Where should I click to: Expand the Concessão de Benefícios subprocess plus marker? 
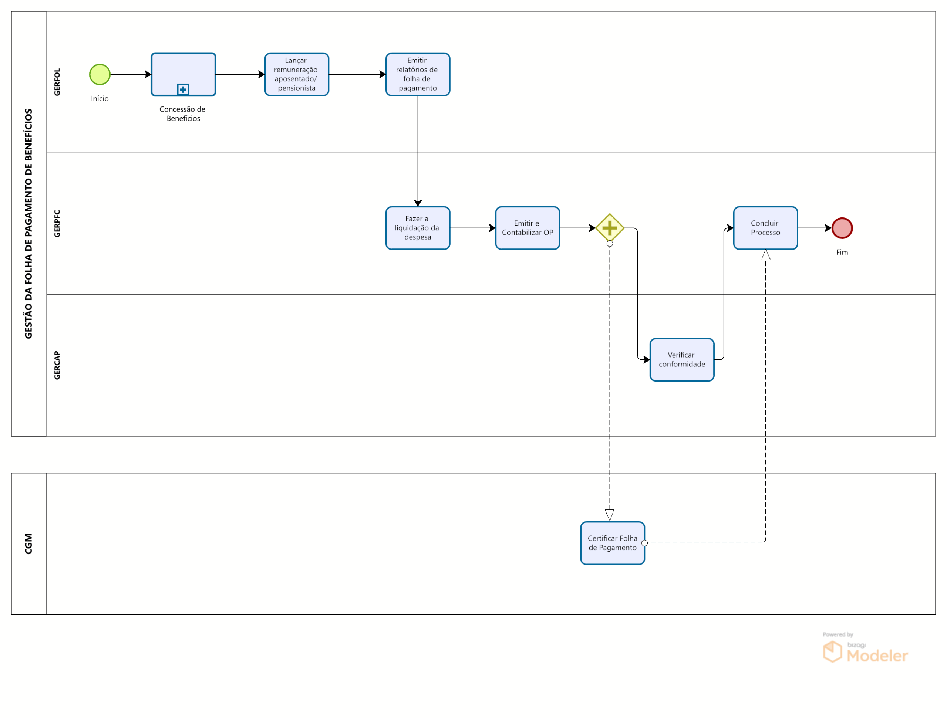(x=183, y=89)
